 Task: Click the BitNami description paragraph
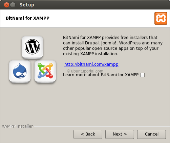pos(113,46)
